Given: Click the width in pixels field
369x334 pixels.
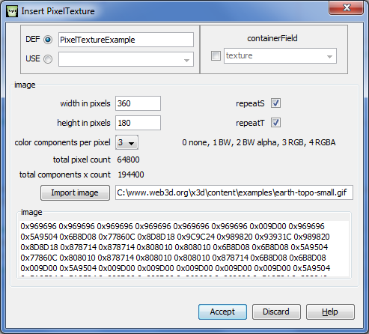Looking at the screenshot, I should pyautogui.click(x=138, y=103).
